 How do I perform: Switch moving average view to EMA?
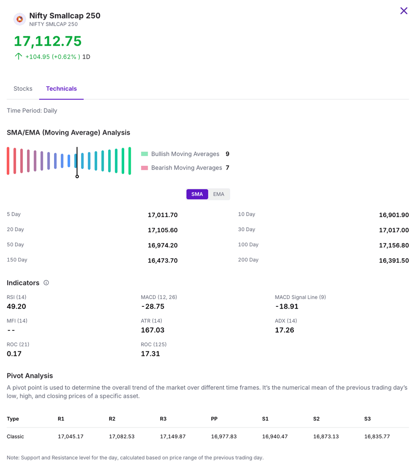pos(219,194)
